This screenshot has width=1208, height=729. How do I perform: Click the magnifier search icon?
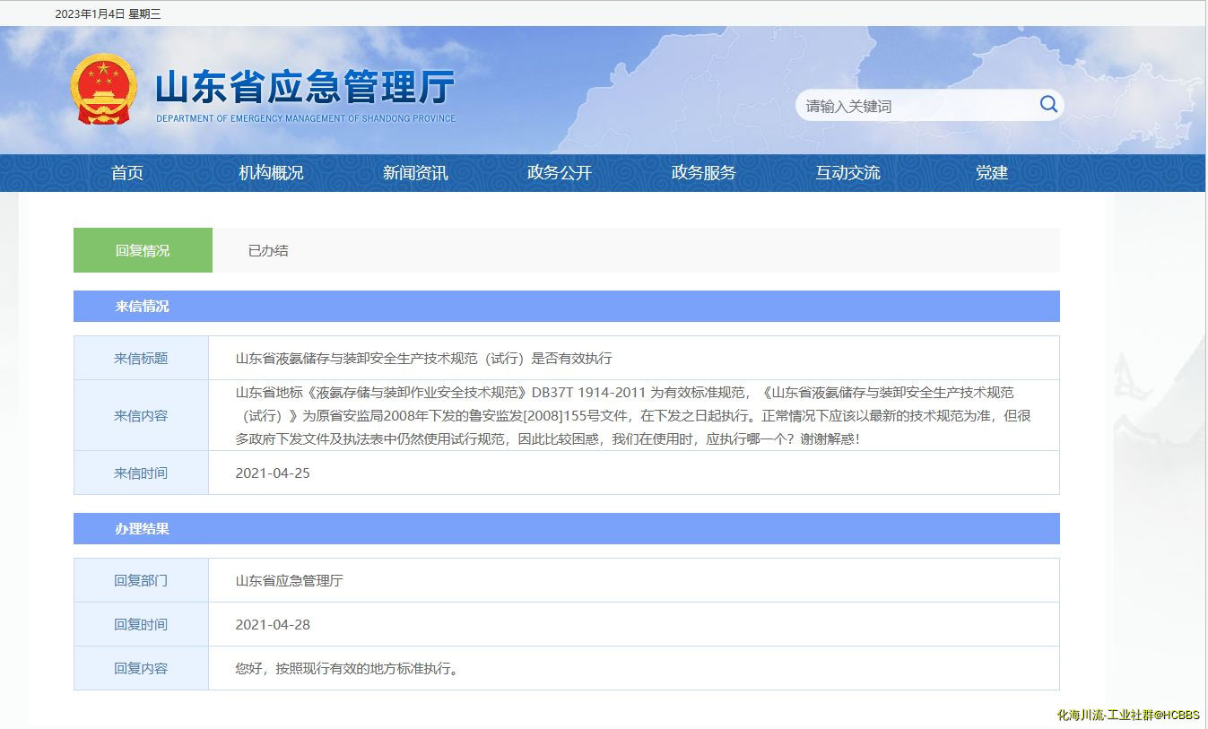(1047, 105)
